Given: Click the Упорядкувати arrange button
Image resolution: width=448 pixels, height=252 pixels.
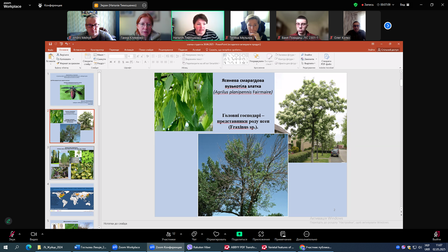Looking at the screenshot, I should click(256, 58).
